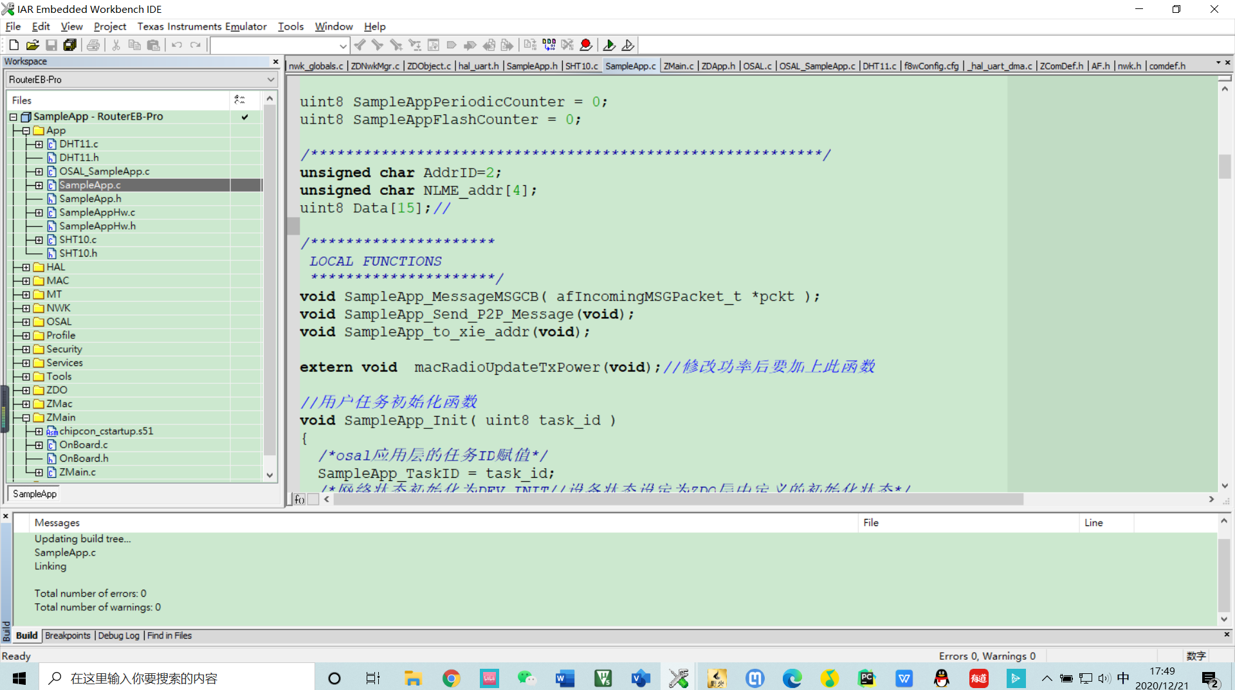
Task: Close the Messages build panel
Action: click(x=6, y=516)
